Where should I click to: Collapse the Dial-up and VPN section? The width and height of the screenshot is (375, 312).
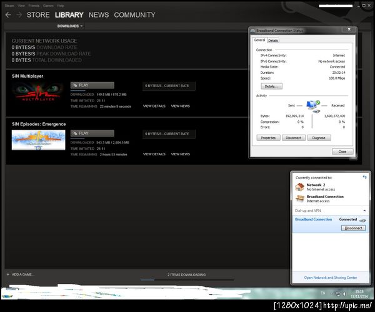pos(364,211)
